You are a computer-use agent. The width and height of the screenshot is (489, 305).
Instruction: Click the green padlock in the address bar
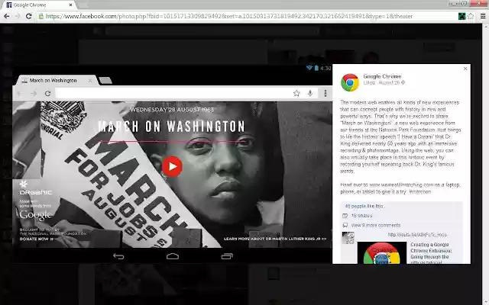click(40, 16)
